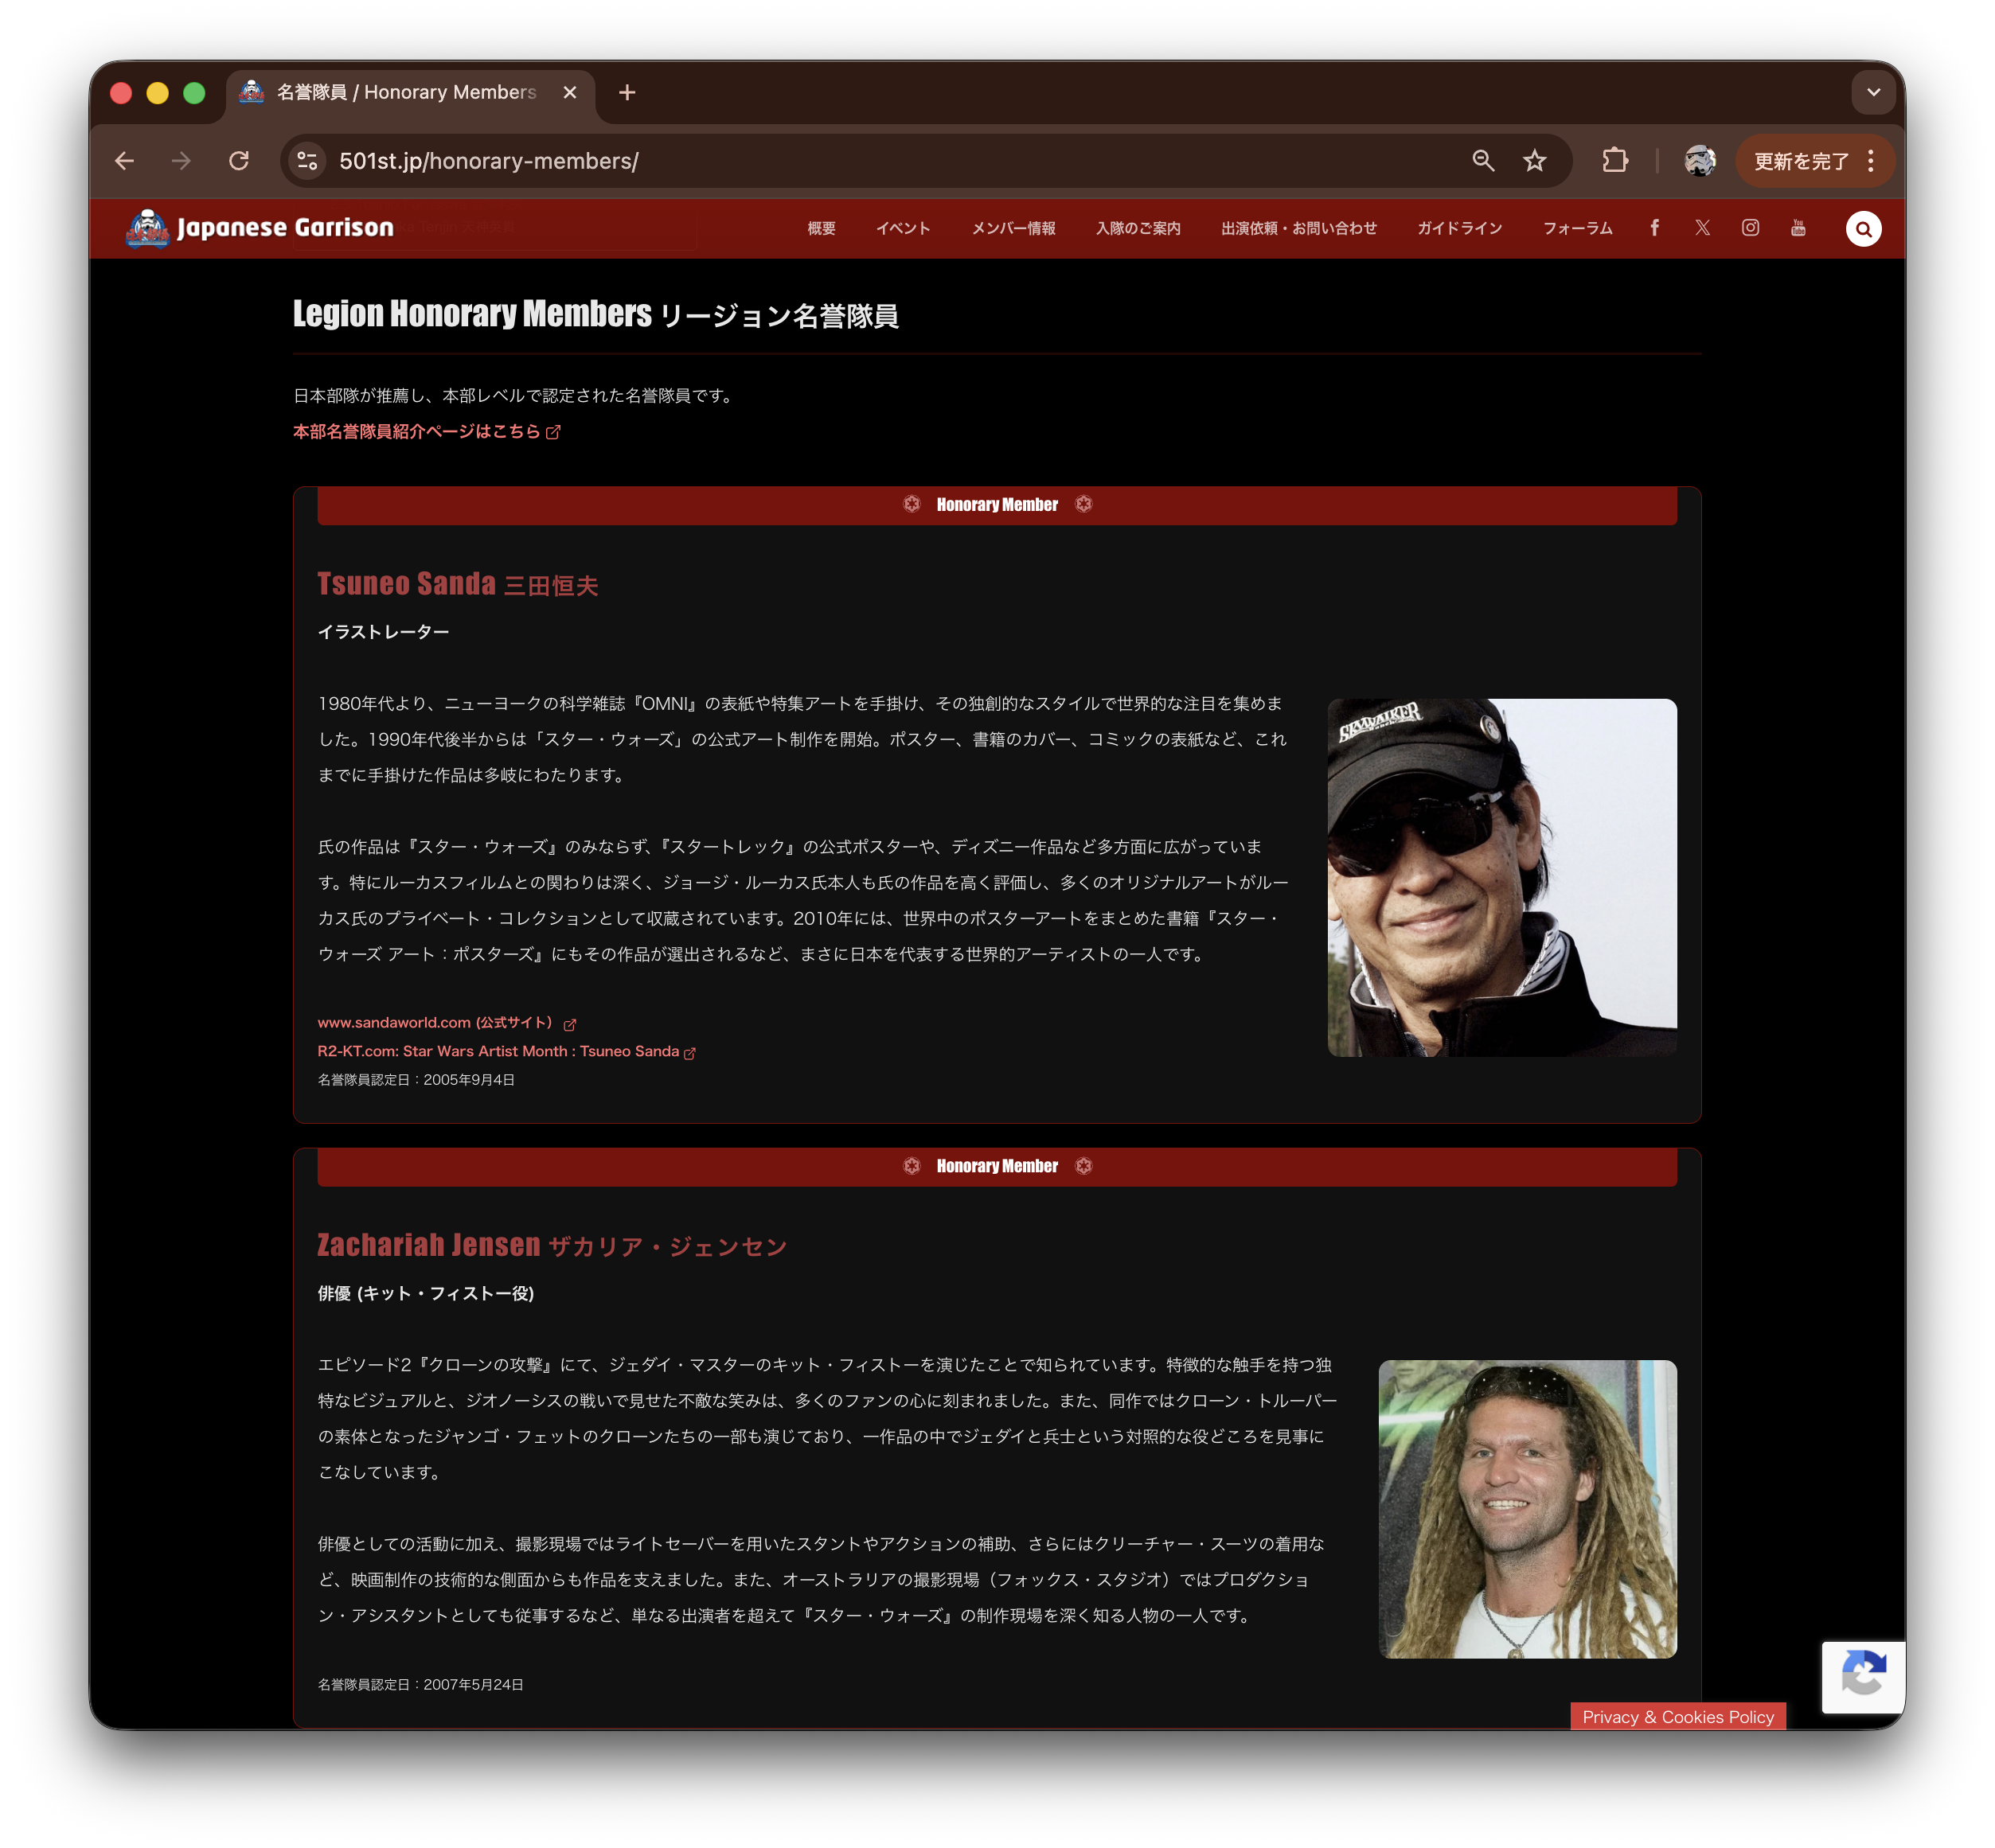The width and height of the screenshot is (1995, 1848).
Task: Click the white site search icon
Action: coord(1863,229)
